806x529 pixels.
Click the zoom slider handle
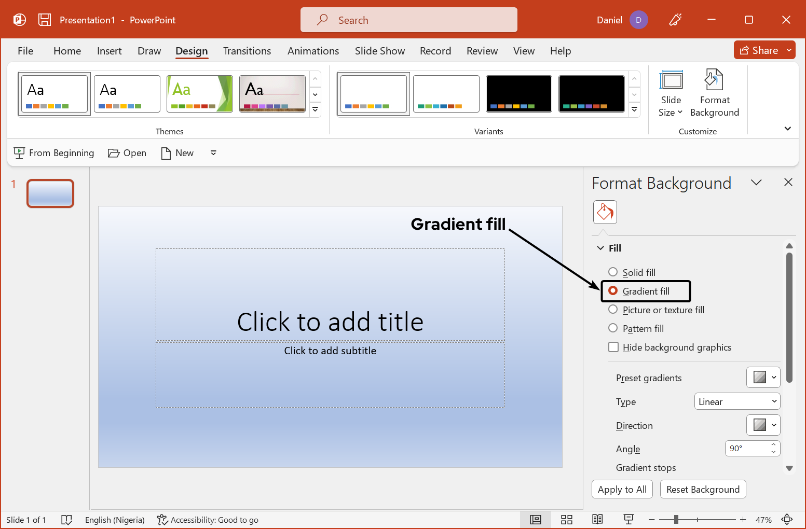click(x=676, y=520)
